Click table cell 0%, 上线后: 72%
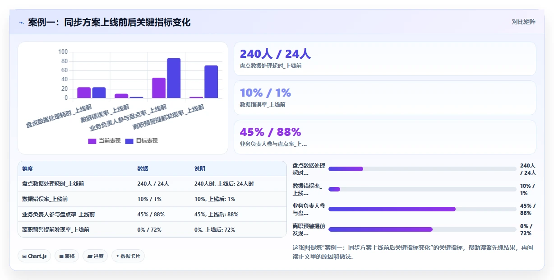 pos(215,230)
